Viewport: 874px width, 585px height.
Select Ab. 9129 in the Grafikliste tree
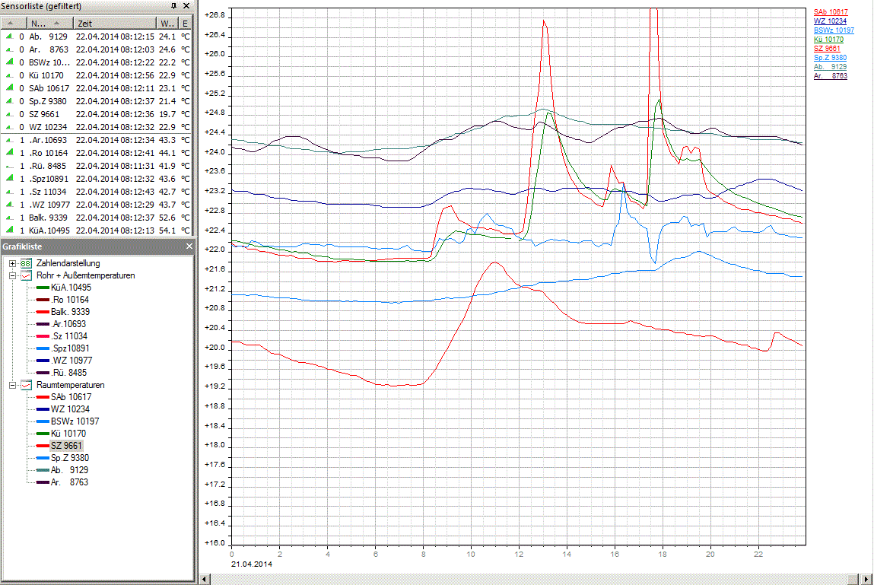click(69, 470)
